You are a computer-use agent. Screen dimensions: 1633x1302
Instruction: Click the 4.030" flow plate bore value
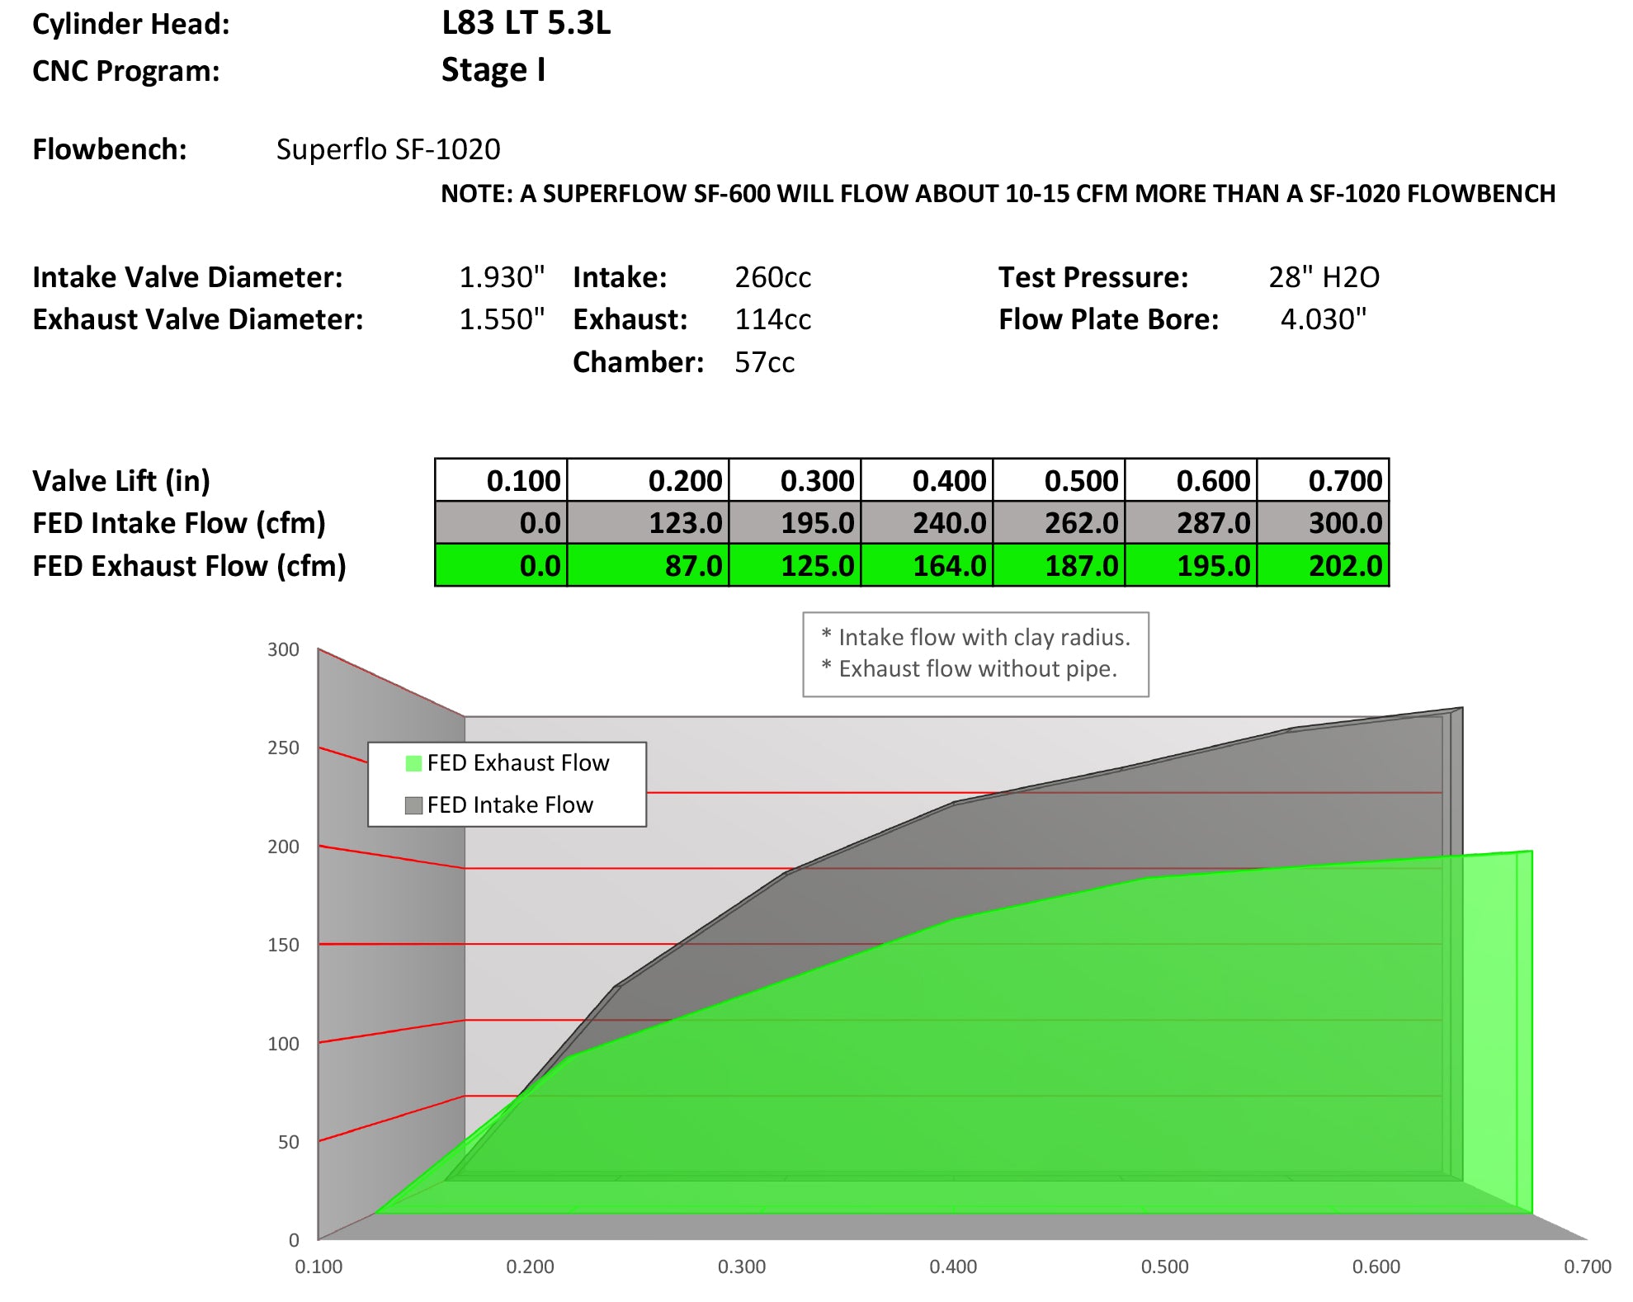(x=1323, y=319)
